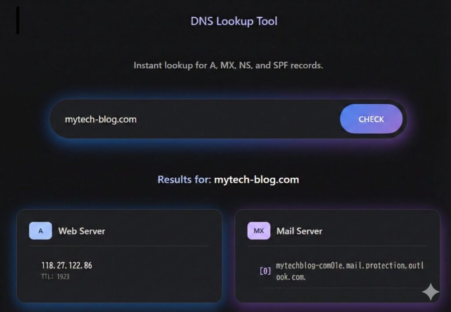Image resolution: width=451 pixels, height=312 pixels.
Task: Click the black vertical bar at the top left
Action: pos(18,20)
